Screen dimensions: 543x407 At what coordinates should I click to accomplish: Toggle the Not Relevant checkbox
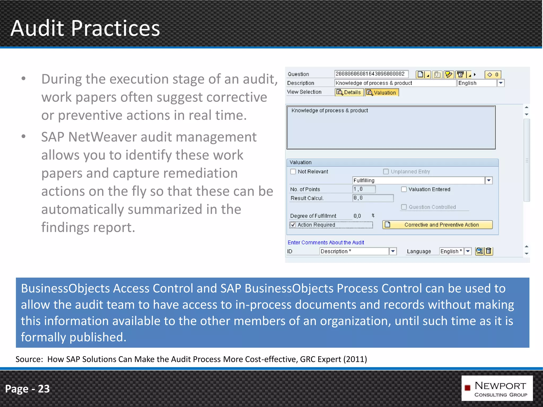(x=293, y=172)
